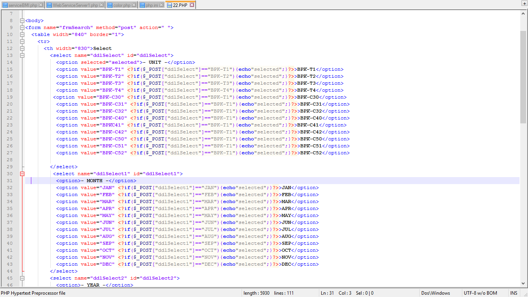Image resolution: width=528 pixels, height=297 pixels.
Task: Collapse the red ddlSelect1 fold on line 30
Action: 22,174
